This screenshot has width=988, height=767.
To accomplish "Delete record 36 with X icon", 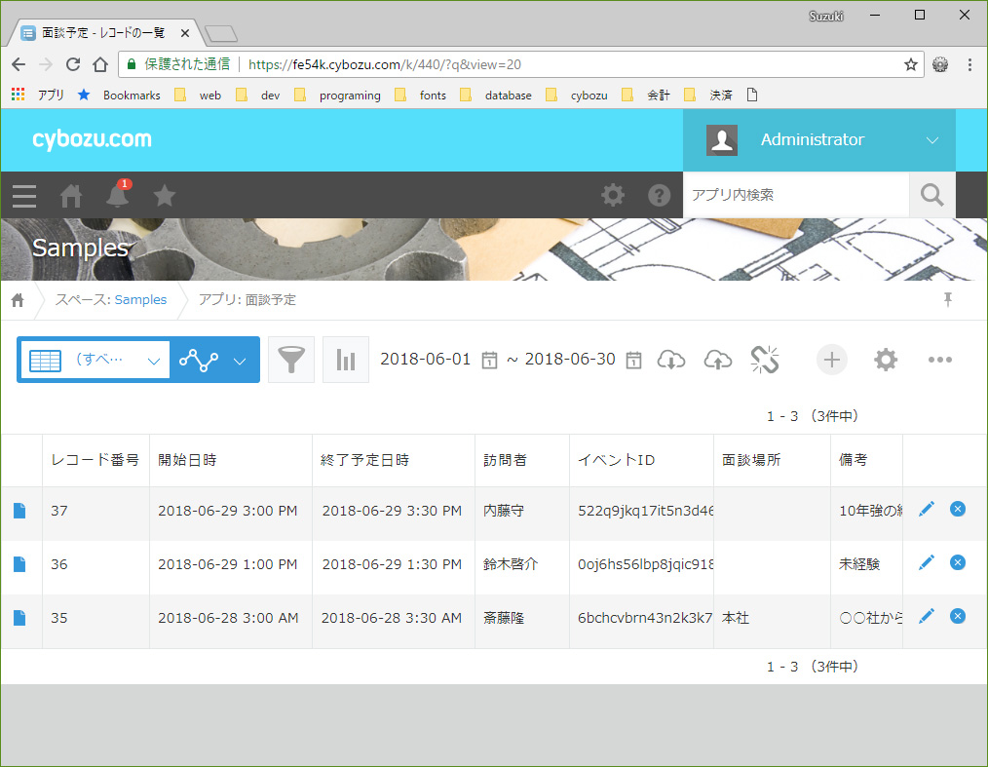I will tap(957, 562).
